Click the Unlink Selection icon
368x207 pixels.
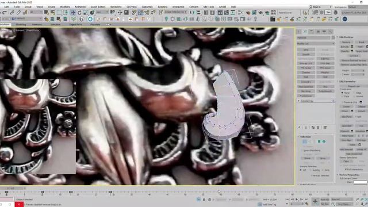[18, 13]
